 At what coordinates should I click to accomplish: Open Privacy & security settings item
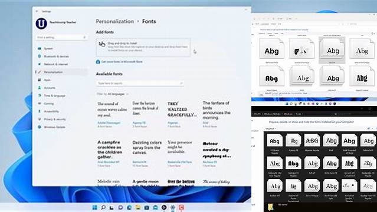(x=55, y=120)
